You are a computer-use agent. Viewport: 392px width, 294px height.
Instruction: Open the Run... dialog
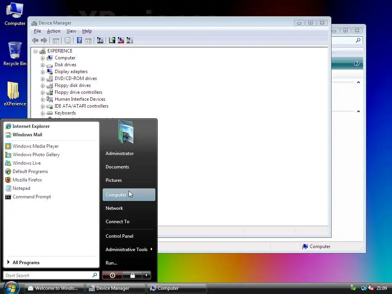click(x=111, y=263)
